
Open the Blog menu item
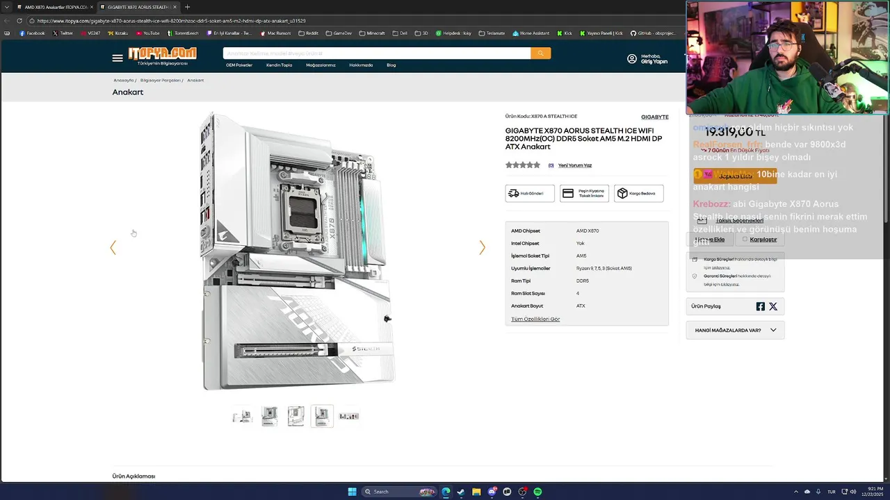391,65
